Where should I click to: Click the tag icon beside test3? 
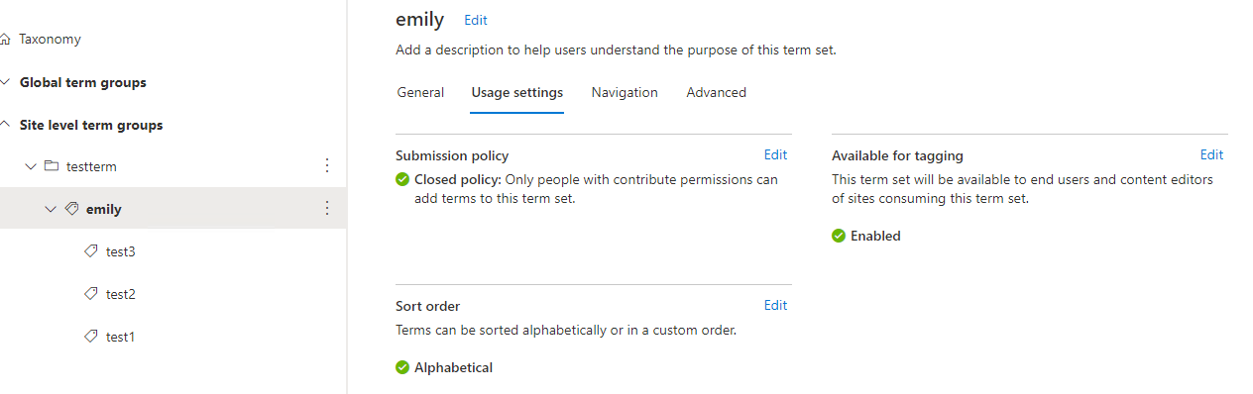pyautogui.click(x=91, y=251)
